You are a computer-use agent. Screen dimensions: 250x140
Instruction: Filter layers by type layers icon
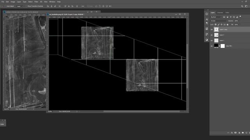[x=231, y=17]
